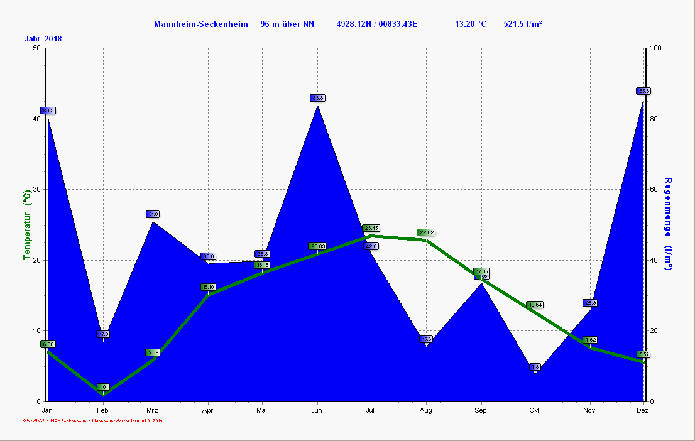Click the October temperature label 12.64

point(535,305)
